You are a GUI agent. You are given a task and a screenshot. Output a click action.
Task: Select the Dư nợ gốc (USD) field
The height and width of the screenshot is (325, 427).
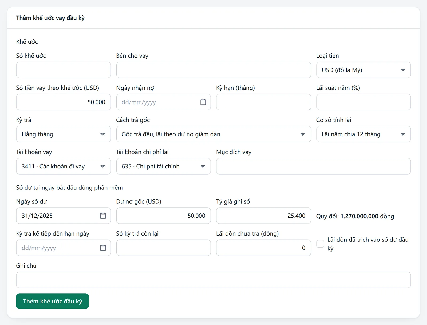click(163, 216)
